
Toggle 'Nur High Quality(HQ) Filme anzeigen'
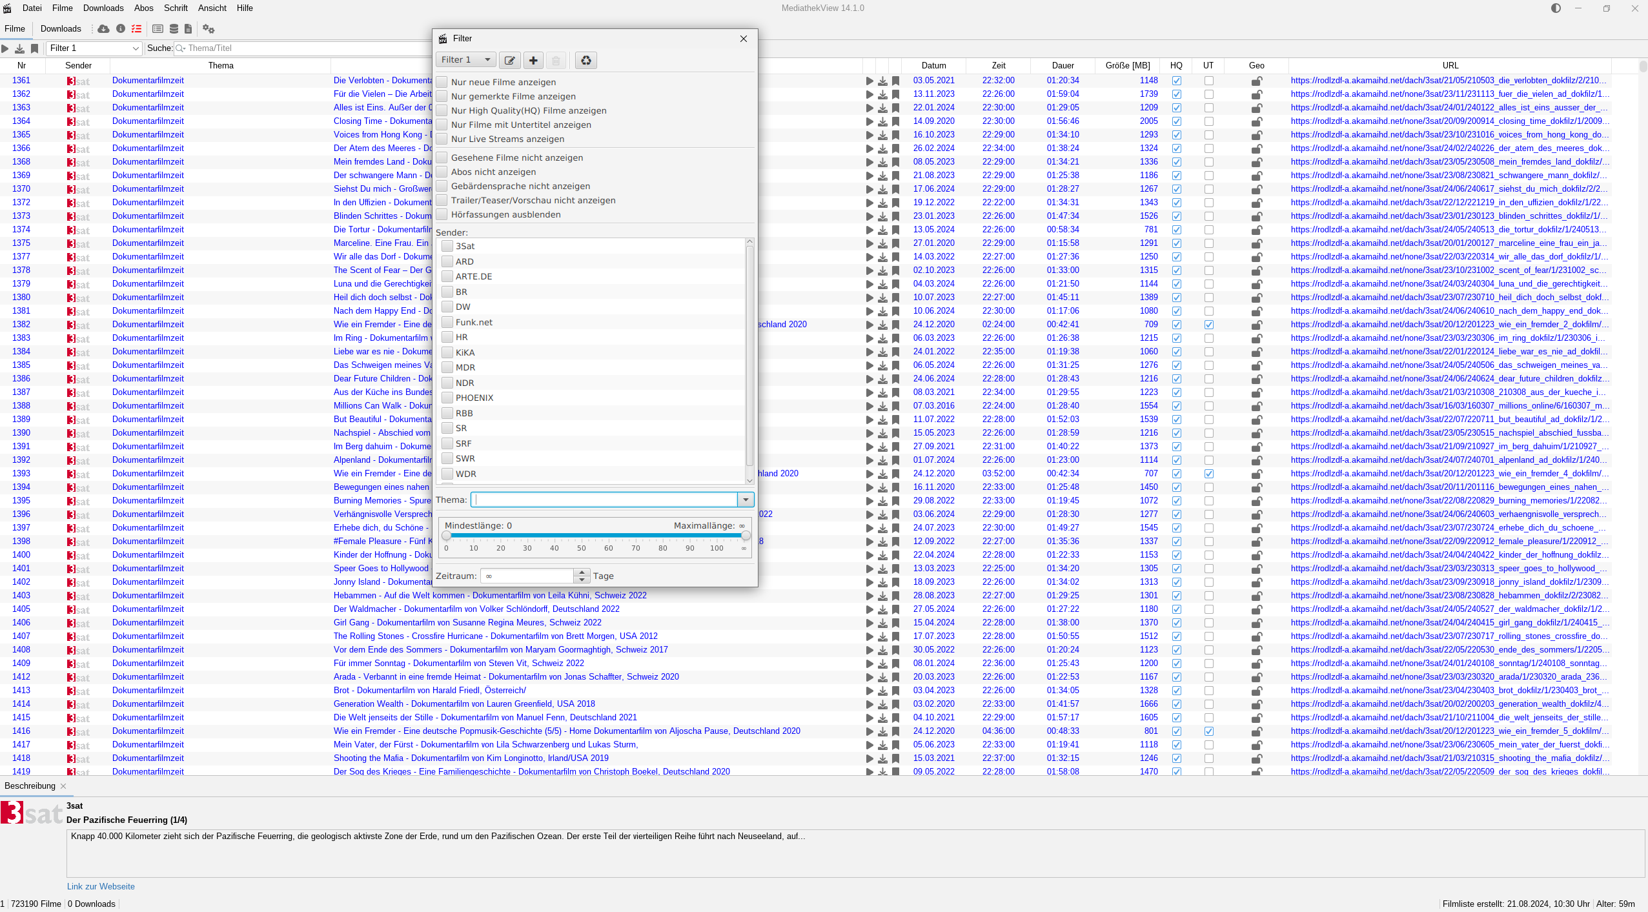coord(442,110)
